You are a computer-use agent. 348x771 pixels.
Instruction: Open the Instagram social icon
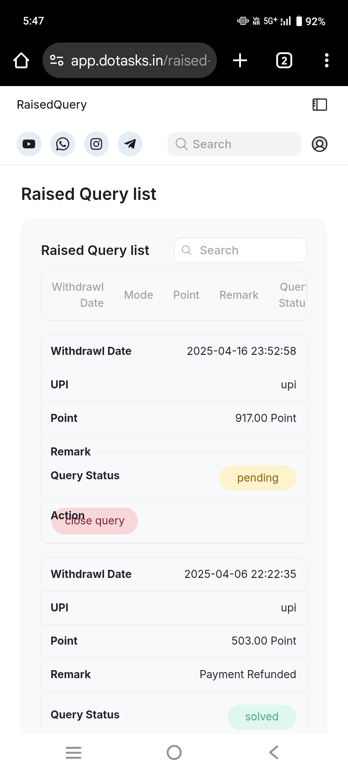click(x=96, y=144)
